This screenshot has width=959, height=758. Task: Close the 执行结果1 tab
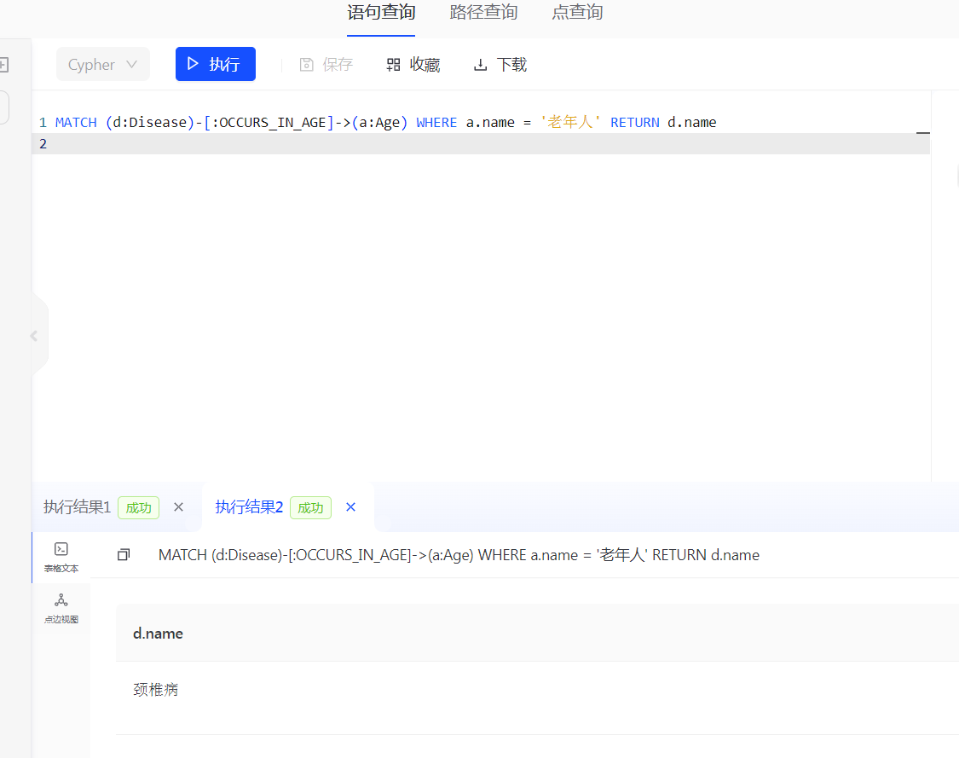(178, 506)
